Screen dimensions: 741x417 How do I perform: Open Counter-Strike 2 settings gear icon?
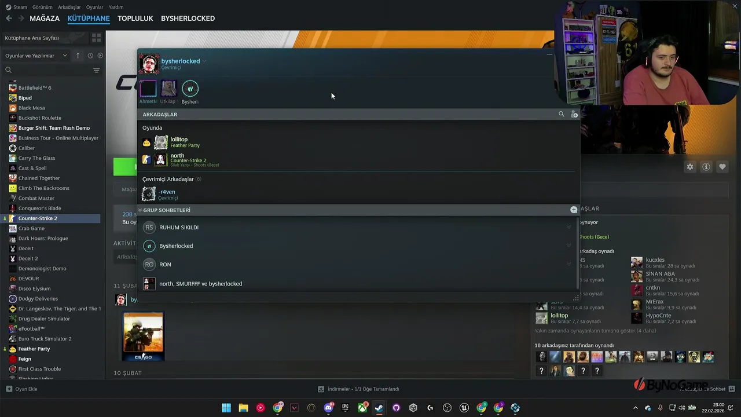point(690,167)
